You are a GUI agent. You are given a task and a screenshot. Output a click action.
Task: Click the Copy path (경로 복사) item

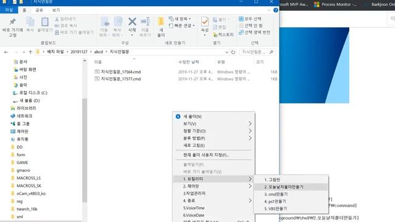click(66, 25)
